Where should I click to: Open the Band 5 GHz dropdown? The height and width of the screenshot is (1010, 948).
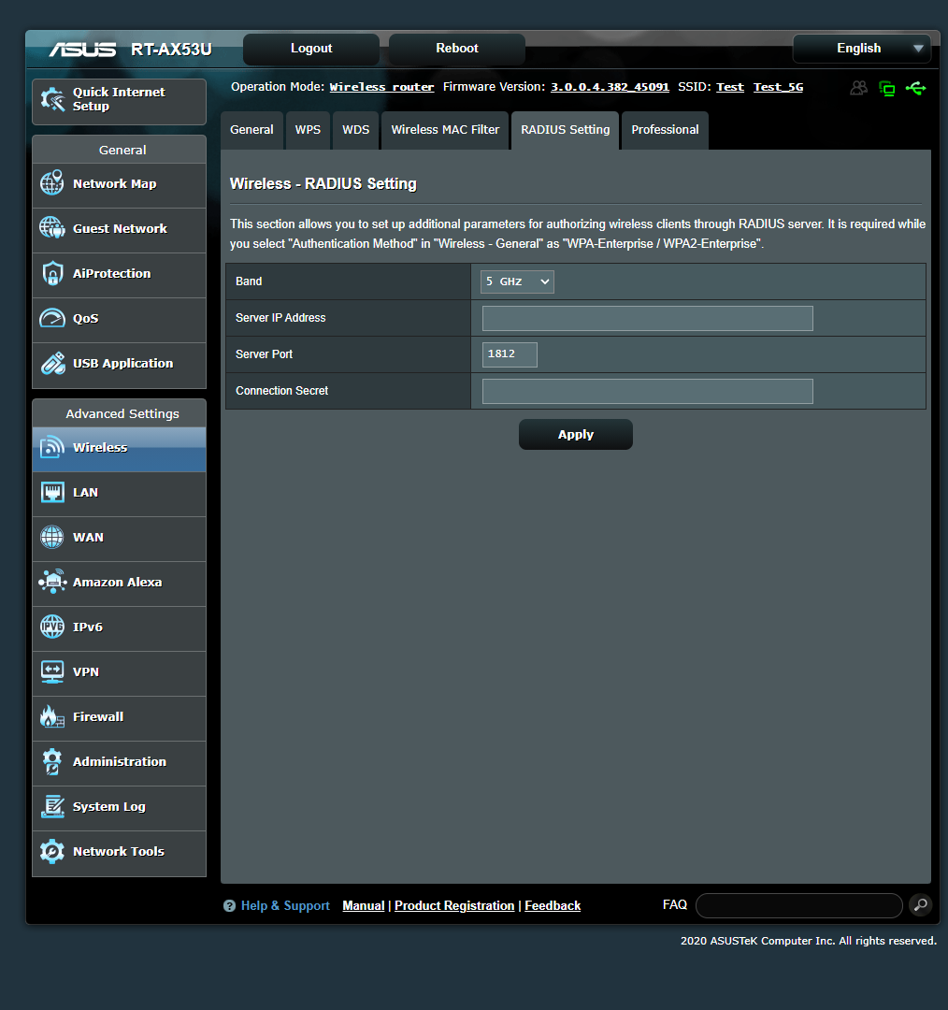[517, 281]
